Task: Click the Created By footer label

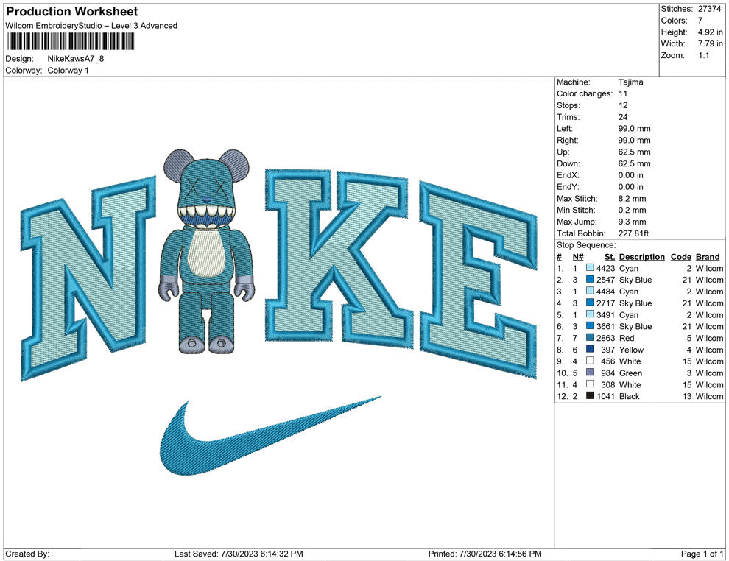Action: coord(27,554)
